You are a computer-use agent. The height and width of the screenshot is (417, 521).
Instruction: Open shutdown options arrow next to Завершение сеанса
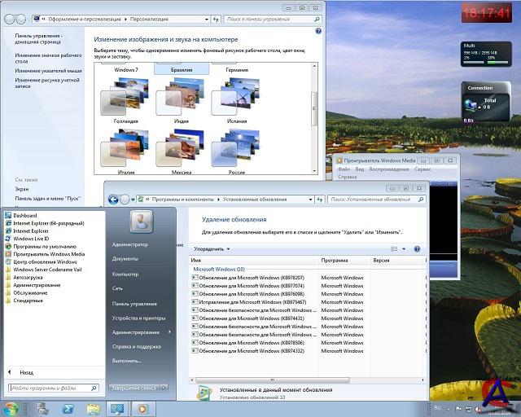click(164, 388)
